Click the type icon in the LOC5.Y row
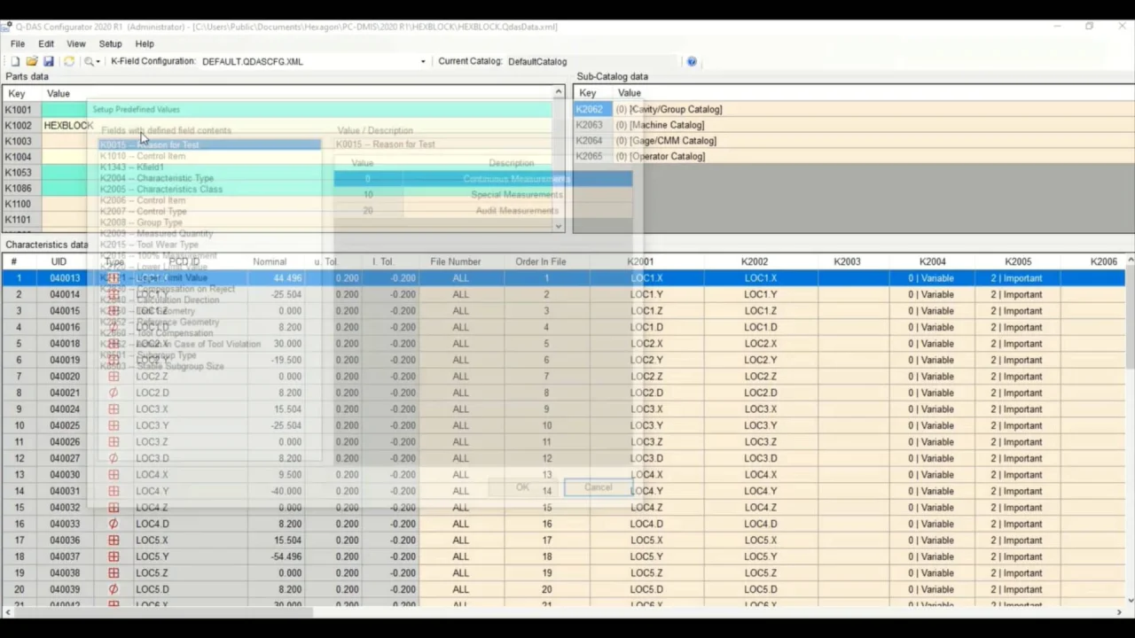 pos(113,556)
